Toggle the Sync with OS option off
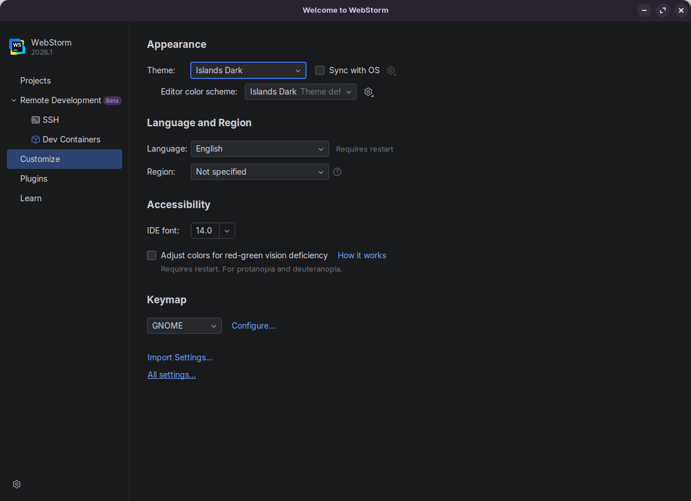 [x=320, y=70]
